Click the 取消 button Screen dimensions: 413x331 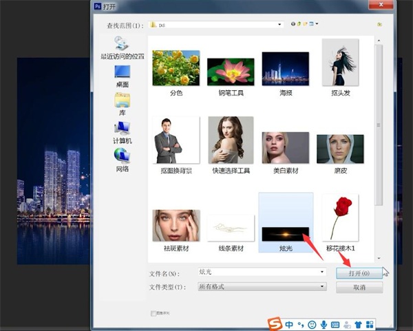(359, 287)
